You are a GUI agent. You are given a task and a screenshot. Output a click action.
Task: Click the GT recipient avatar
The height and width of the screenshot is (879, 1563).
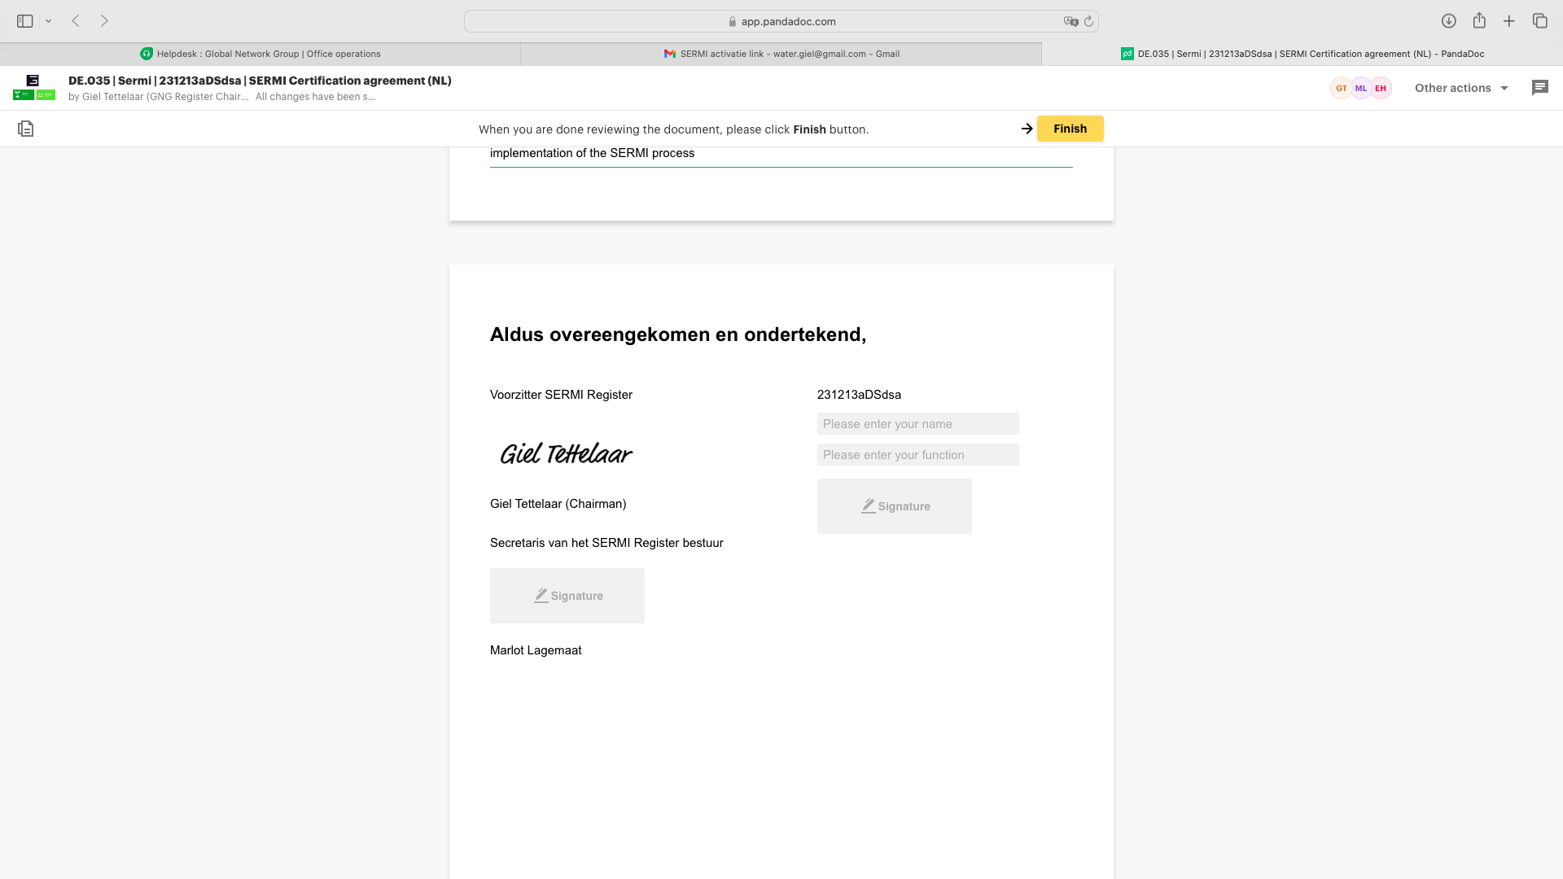(x=1341, y=88)
